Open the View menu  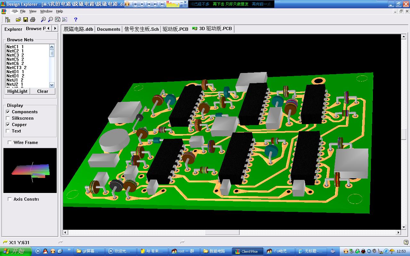[x=33, y=11]
